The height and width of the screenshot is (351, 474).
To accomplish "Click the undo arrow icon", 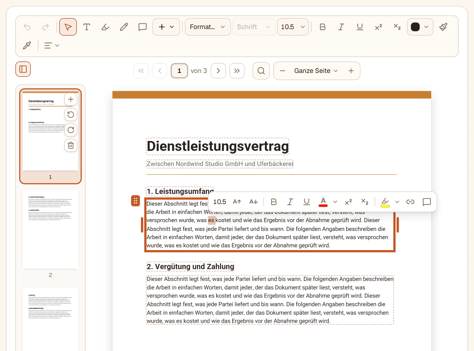I will tap(27, 27).
